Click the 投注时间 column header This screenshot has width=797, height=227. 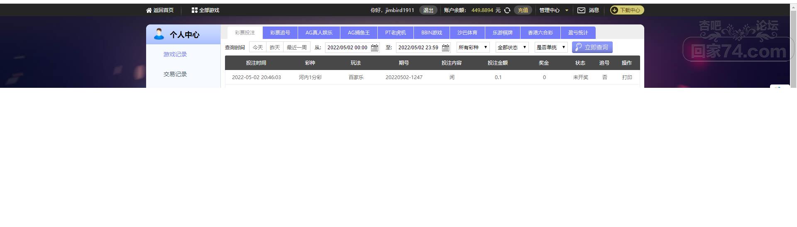tap(256, 63)
